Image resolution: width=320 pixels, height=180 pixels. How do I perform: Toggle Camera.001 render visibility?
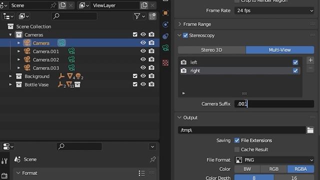151,51
